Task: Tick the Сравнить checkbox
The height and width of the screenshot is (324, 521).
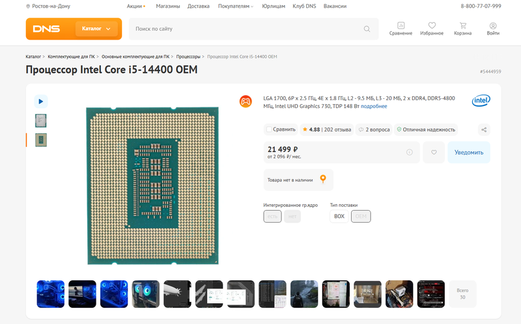Action: 269,129
